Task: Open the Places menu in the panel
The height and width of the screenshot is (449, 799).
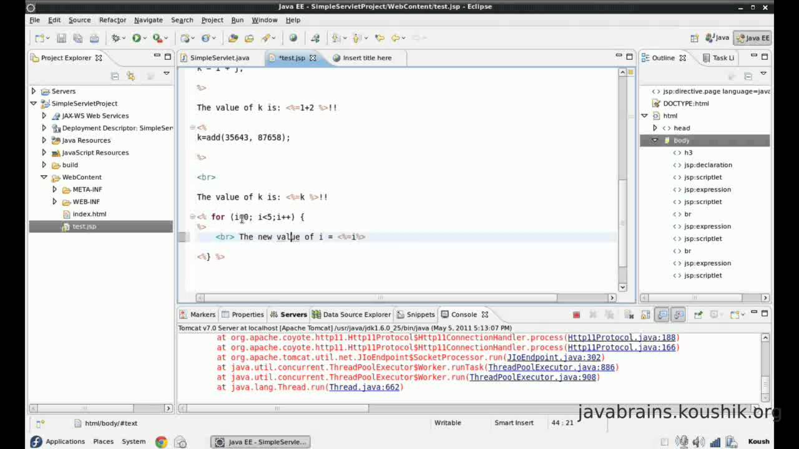Action: pyautogui.click(x=103, y=442)
